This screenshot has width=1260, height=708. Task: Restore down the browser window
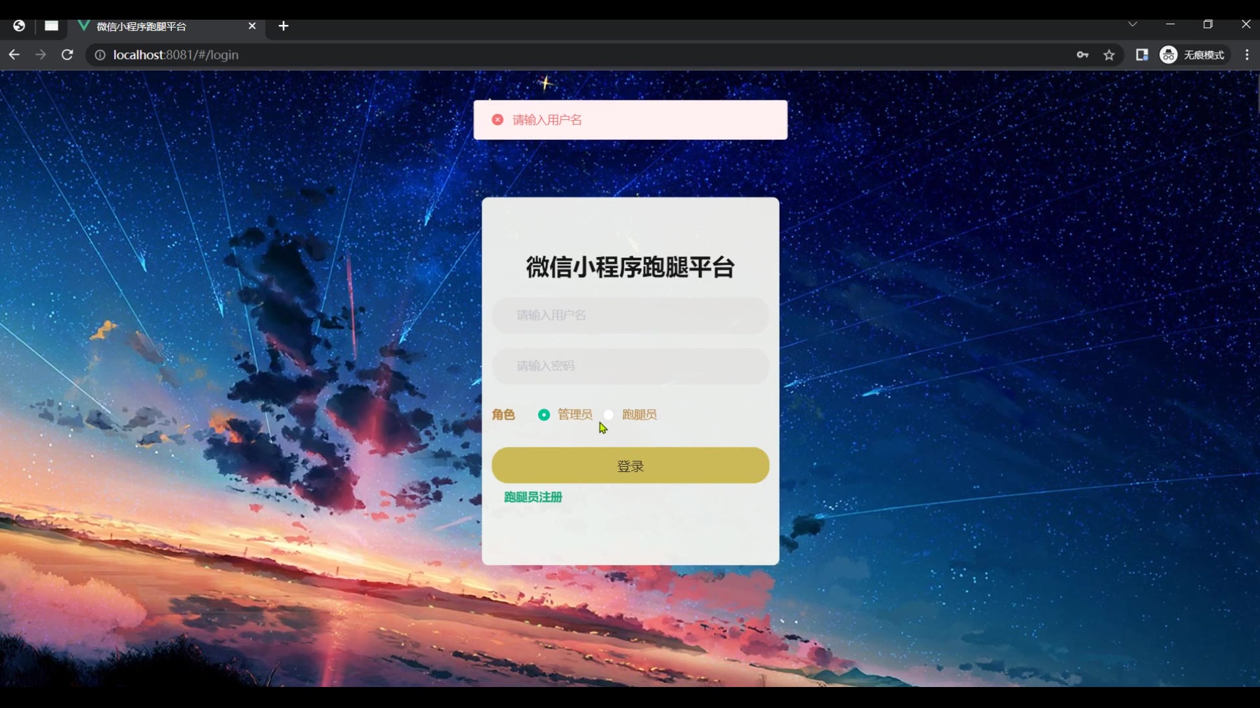point(1208,24)
